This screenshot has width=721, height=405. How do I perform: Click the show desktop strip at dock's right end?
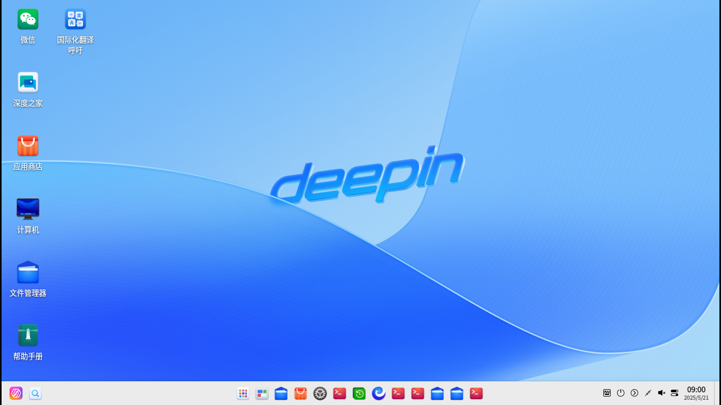click(x=717, y=393)
